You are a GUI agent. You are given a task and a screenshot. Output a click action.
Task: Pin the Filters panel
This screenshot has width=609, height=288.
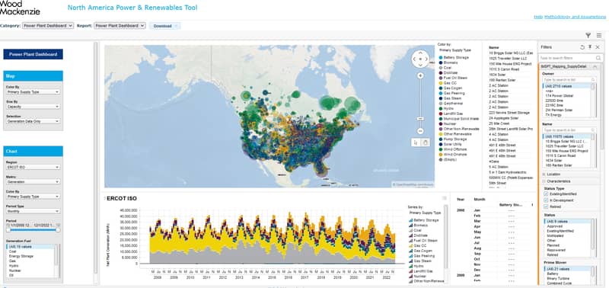pyautogui.click(x=590, y=47)
